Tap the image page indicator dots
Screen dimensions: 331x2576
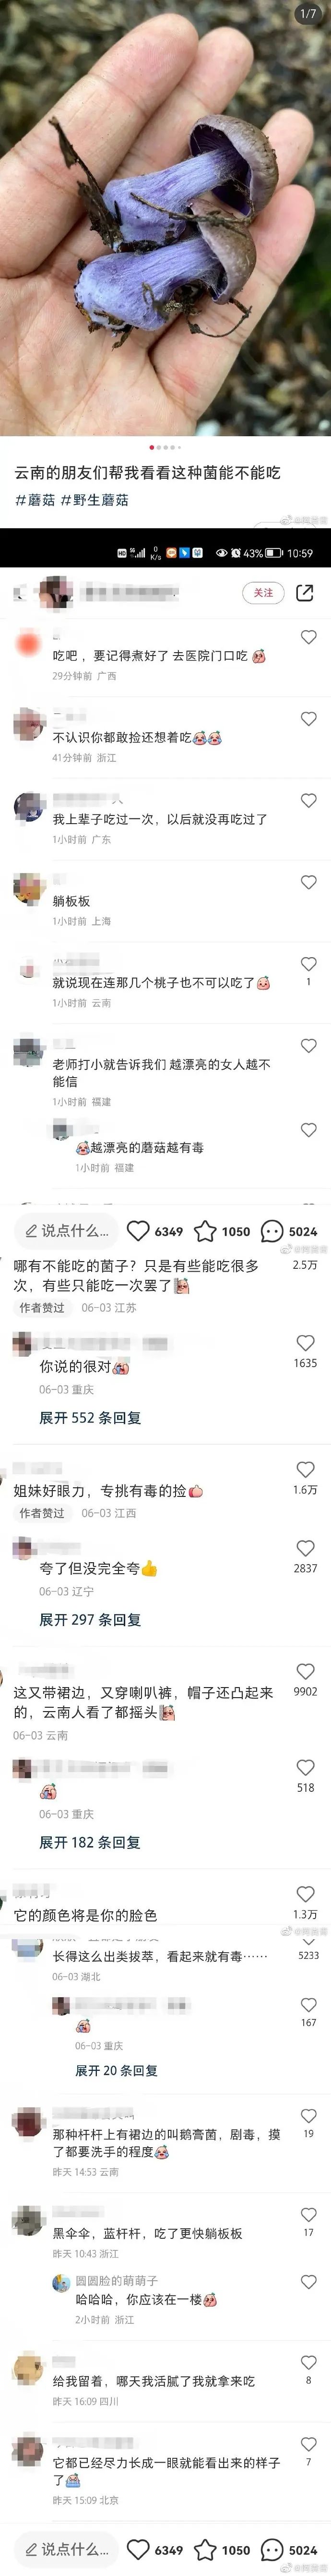coord(165,447)
